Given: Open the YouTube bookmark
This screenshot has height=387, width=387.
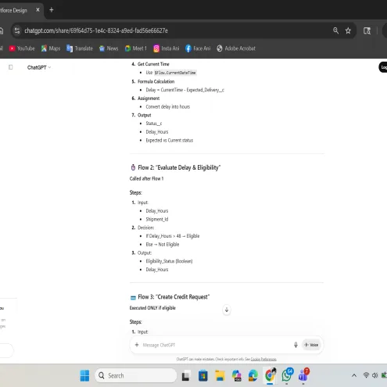Looking at the screenshot, I should (22, 48).
